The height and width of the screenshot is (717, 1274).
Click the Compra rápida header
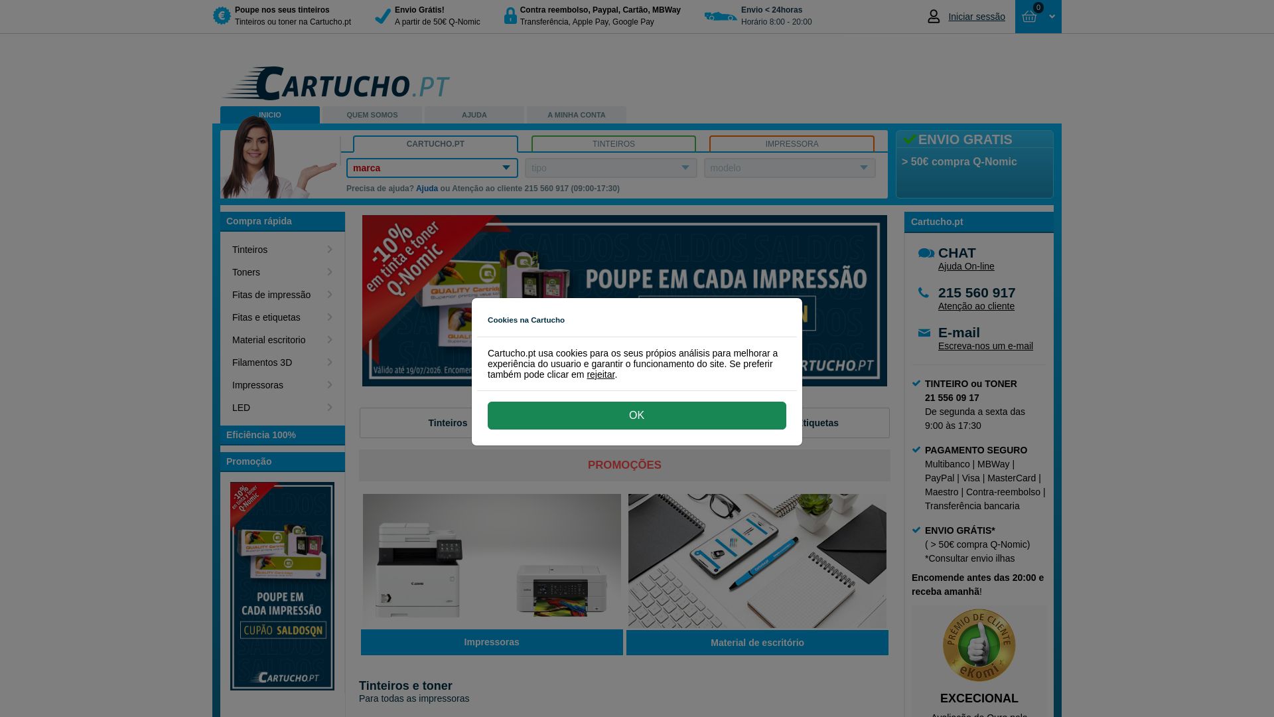click(x=283, y=221)
